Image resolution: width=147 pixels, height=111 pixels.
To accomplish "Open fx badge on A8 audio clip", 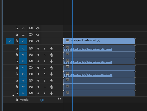I will tap(67, 93).
